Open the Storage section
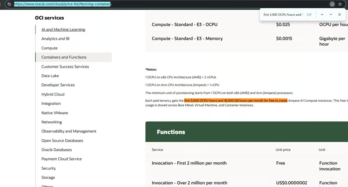The height and width of the screenshot is (187, 348). point(48,177)
